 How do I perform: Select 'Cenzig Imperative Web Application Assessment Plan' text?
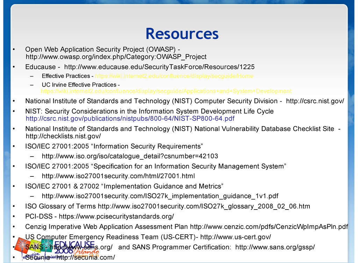(106, 227)
